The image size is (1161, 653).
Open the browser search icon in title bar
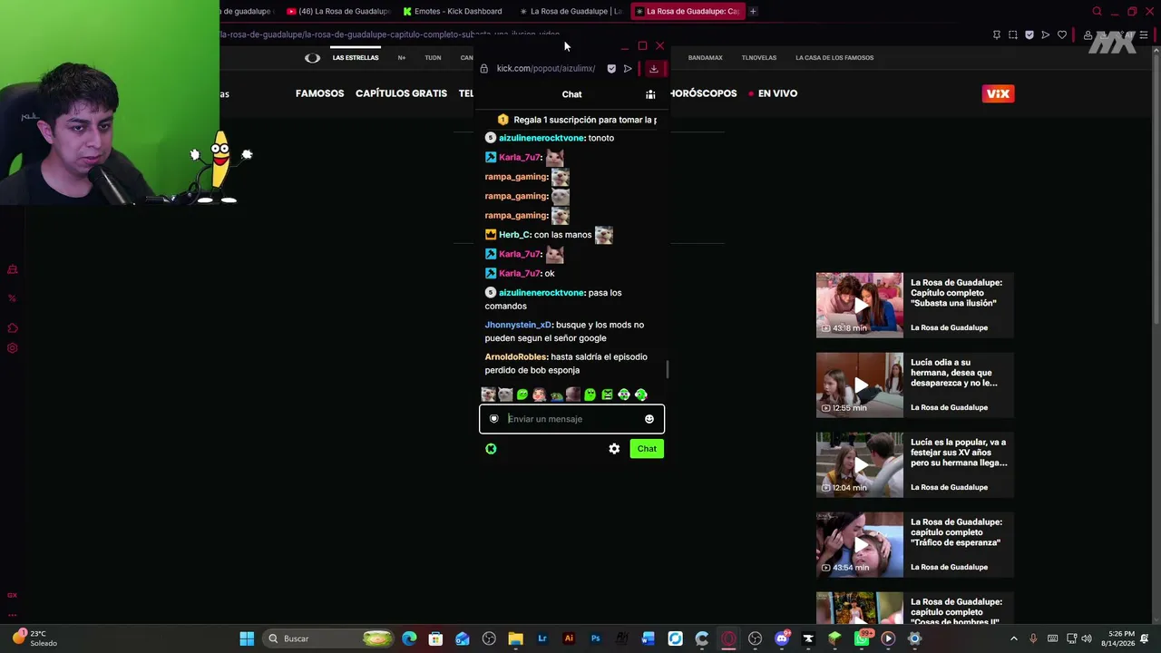tap(1097, 12)
